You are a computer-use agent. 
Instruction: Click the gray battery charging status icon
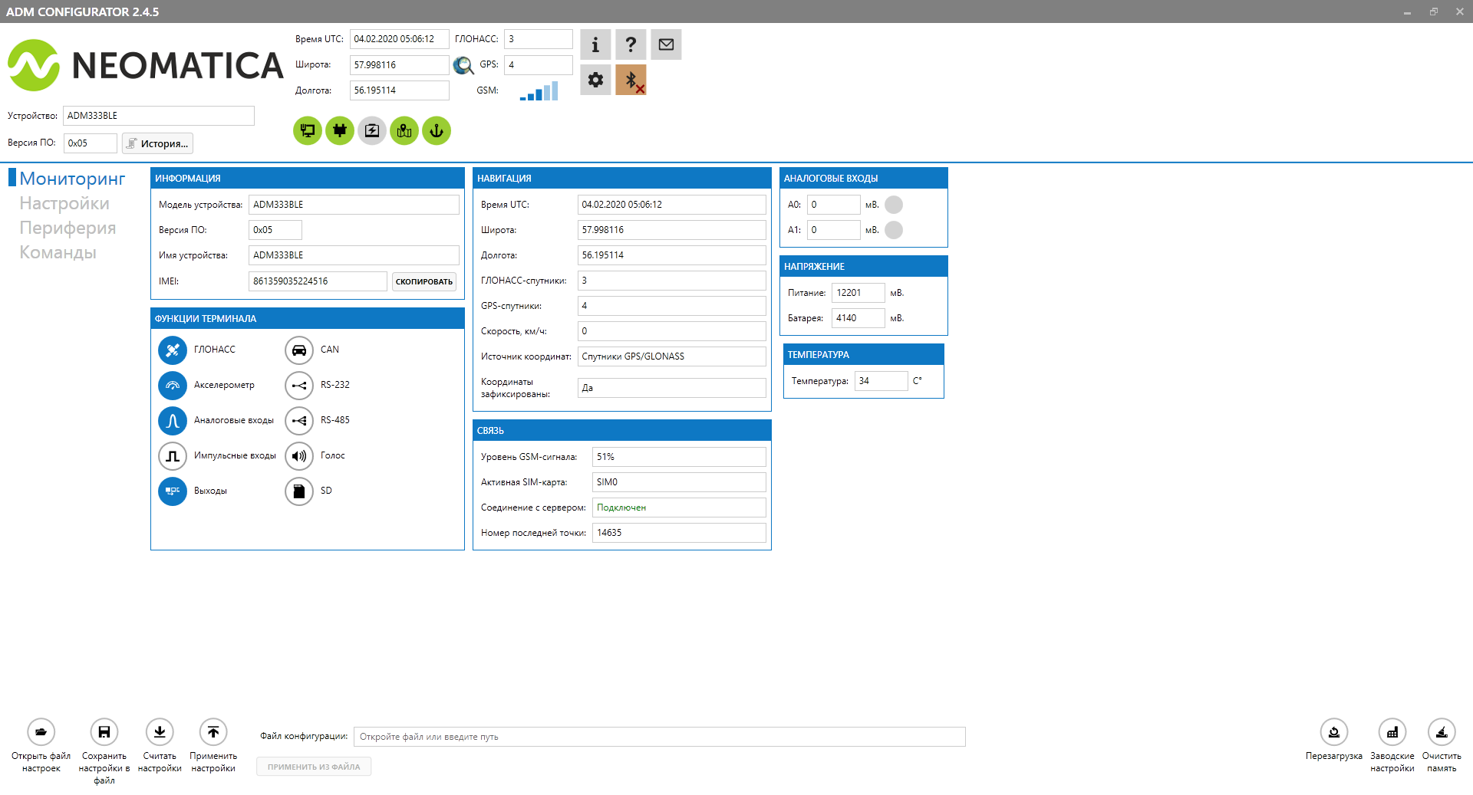372,131
